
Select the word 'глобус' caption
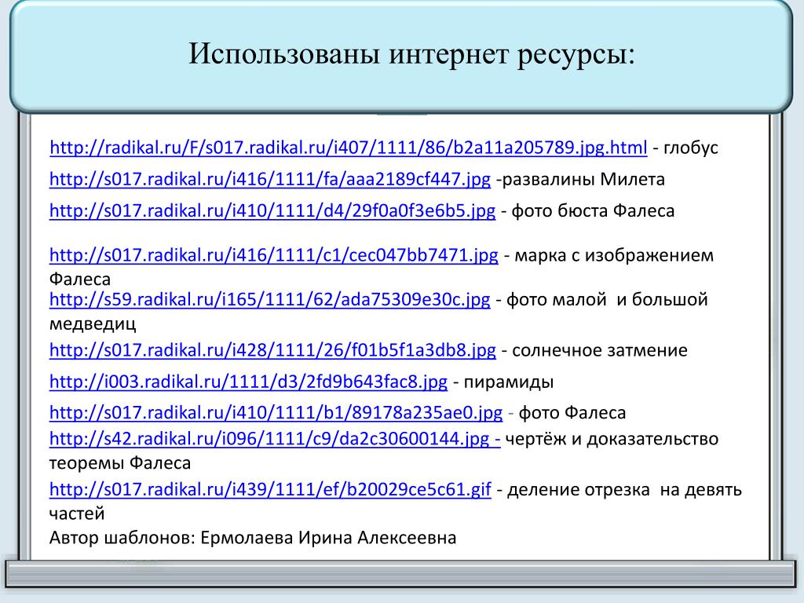(691, 148)
